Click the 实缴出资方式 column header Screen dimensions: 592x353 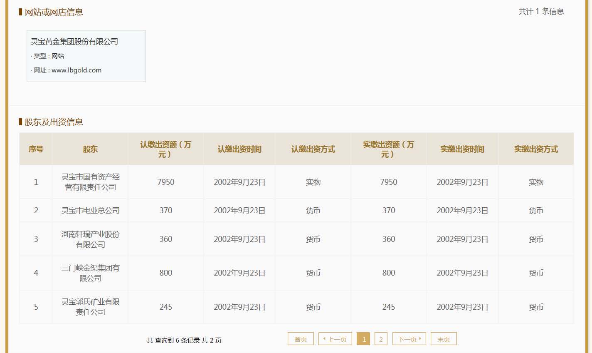click(536, 149)
